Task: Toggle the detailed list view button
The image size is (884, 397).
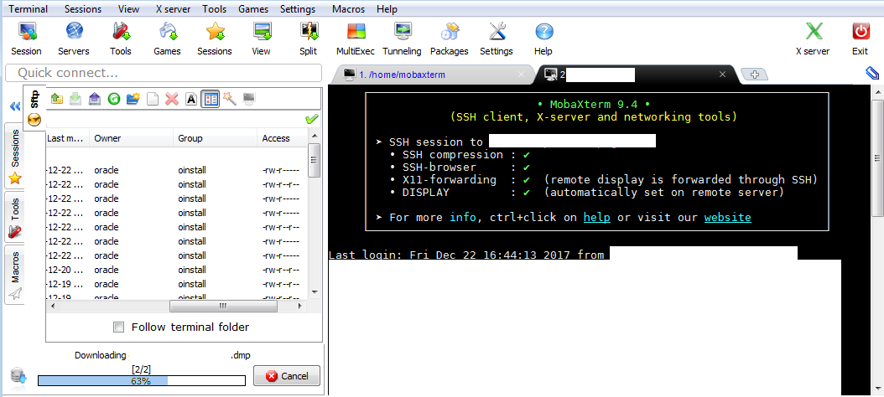Action: tap(211, 99)
